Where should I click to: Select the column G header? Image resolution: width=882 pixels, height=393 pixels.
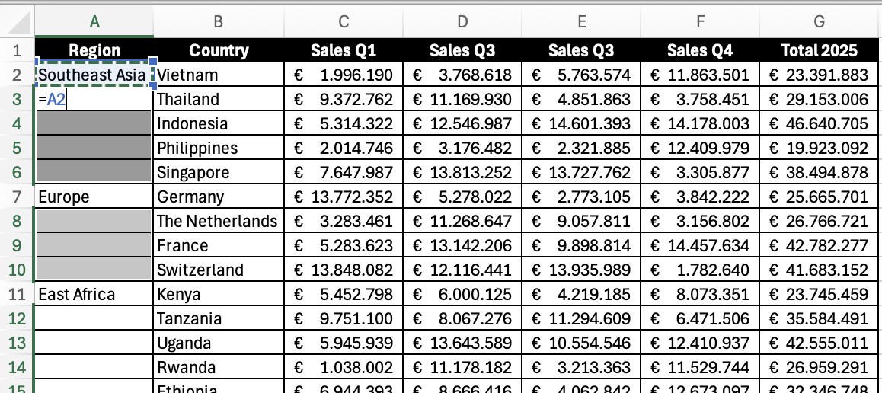[x=820, y=23]
